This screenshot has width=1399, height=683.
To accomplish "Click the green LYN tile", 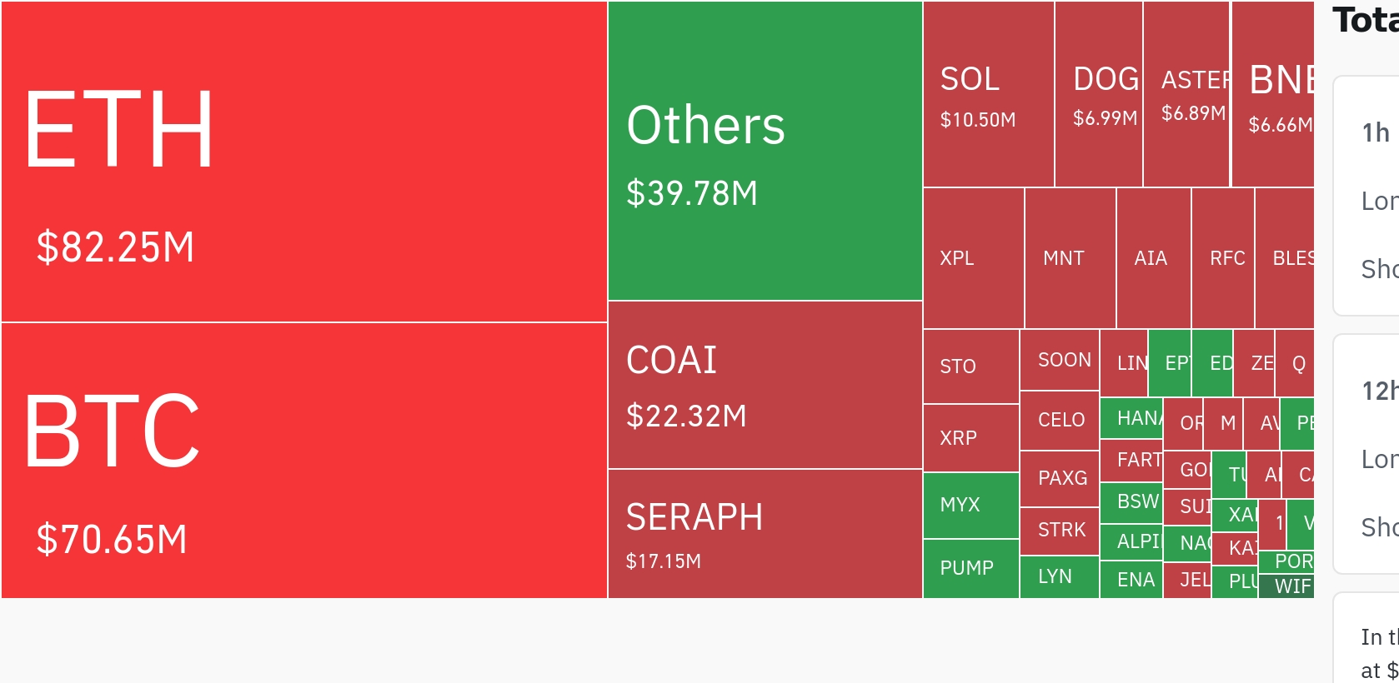I will coord(1059,576).
